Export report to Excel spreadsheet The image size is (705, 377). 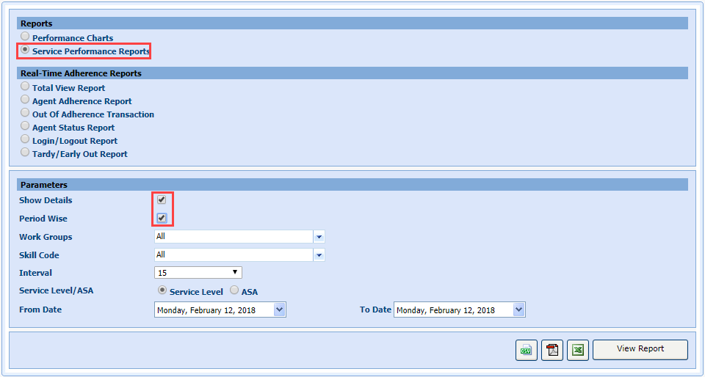[x=578, y=351]
